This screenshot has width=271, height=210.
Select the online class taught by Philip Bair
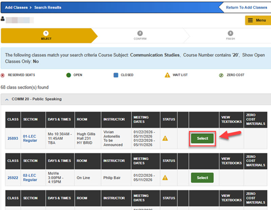(202, 178)
